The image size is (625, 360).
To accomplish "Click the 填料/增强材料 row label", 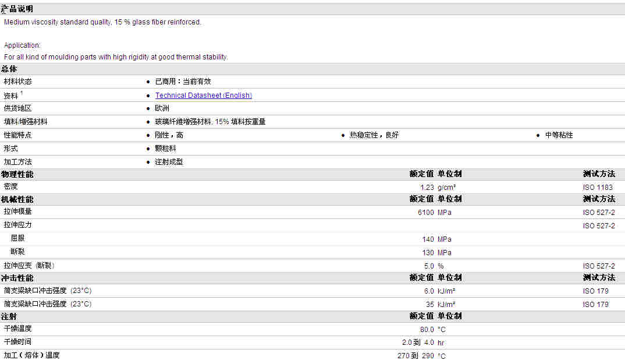I will click(26, 122).
